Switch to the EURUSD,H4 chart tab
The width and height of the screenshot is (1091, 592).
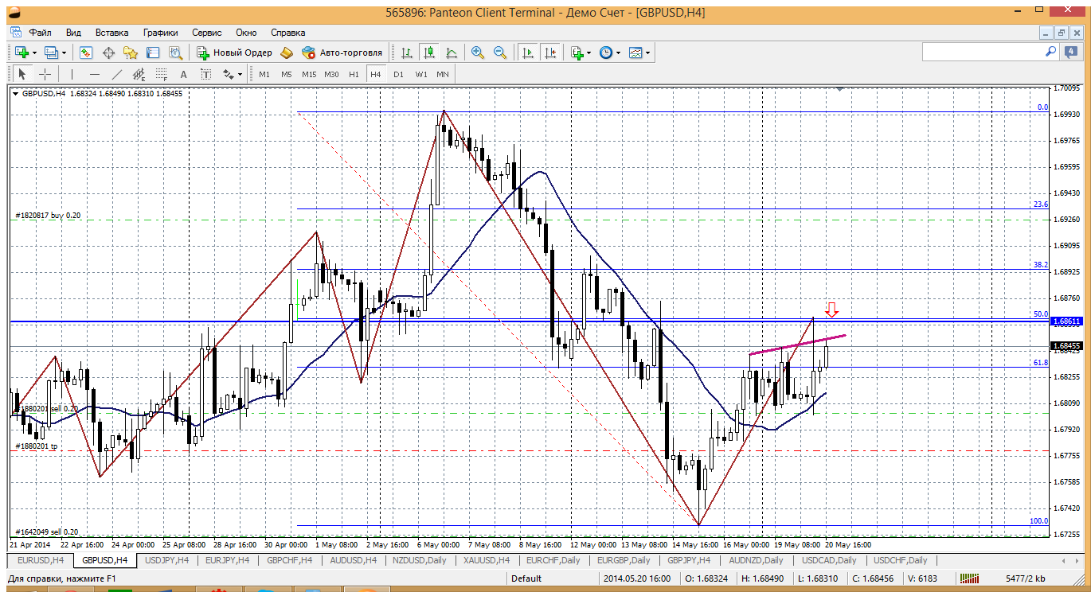tap(37, 560)
